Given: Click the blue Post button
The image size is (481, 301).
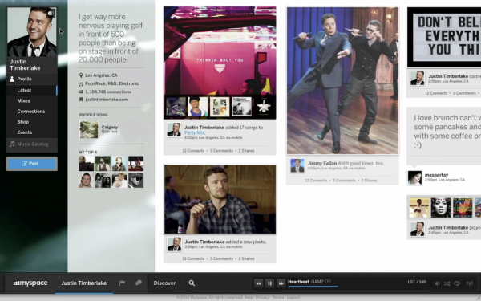Looking at the screenshot, I should click(x=32, y=164).
